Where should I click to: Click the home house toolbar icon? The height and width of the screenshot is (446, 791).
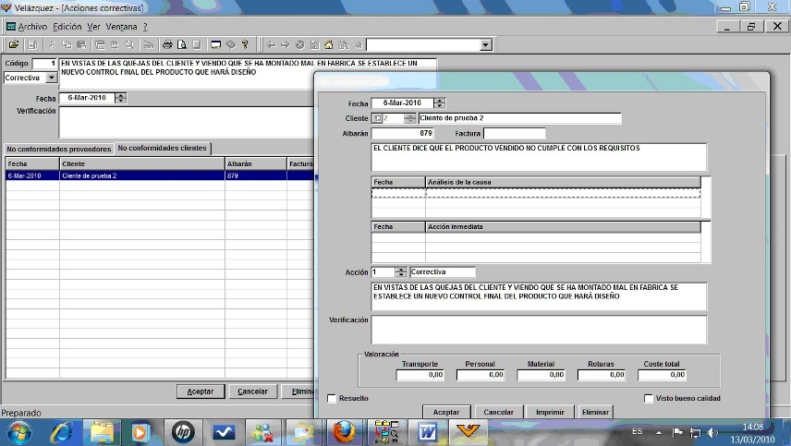coord(329,45)
